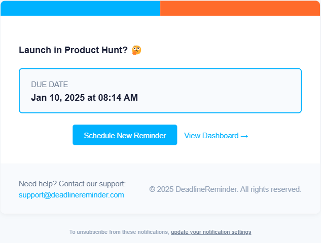Screen dimensions: 321x243
Task: Click the copyright DeadlineReminder text
Action: [225, 189]
